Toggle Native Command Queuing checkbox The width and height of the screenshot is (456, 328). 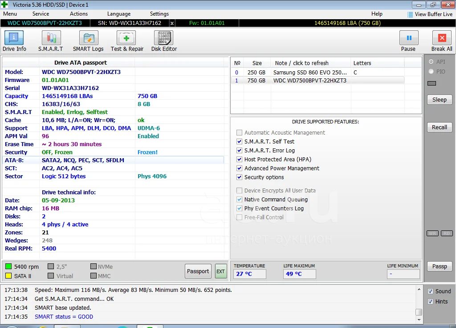(x=239, y=199)
